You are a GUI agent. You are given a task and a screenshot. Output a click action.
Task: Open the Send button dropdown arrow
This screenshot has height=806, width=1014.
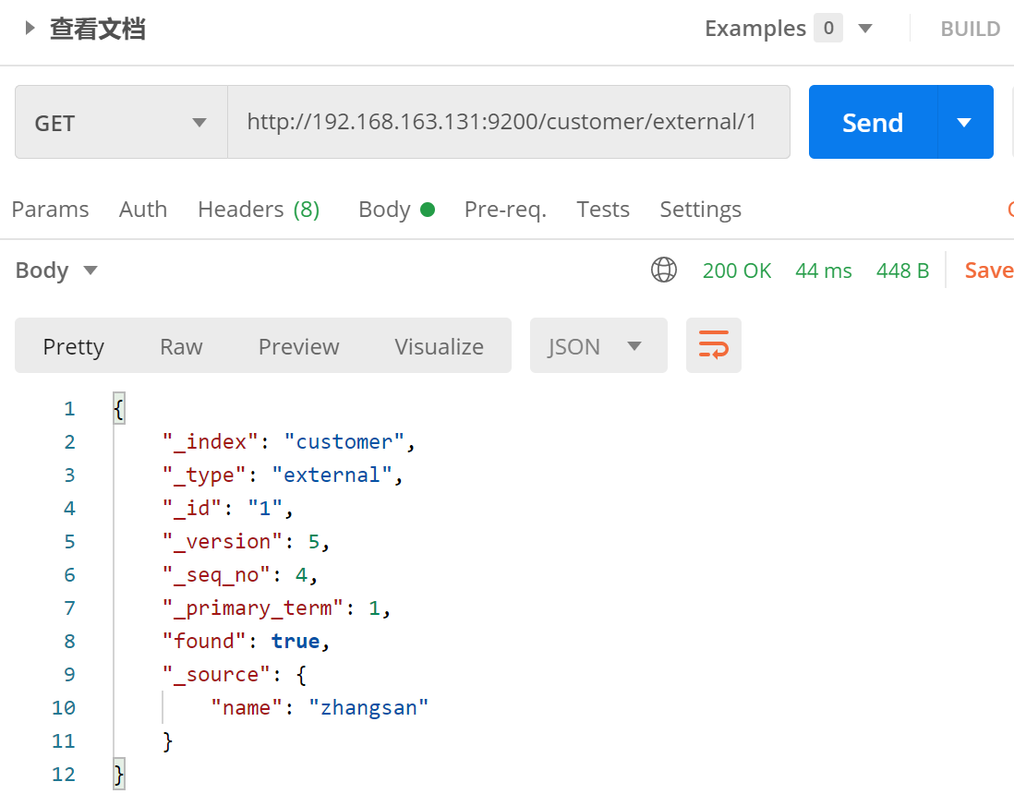(x=965, y=122)
